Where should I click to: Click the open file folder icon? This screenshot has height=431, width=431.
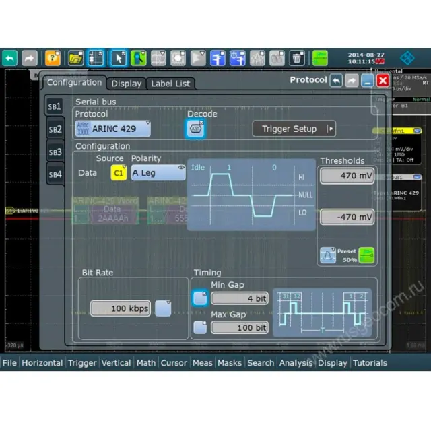75,58
